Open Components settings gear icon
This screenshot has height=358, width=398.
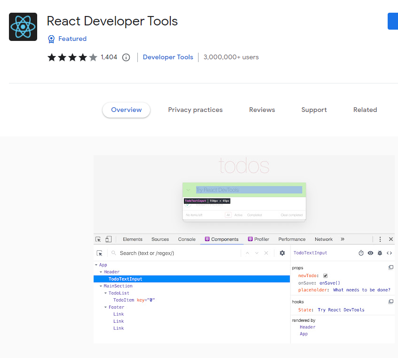(282, 253)
